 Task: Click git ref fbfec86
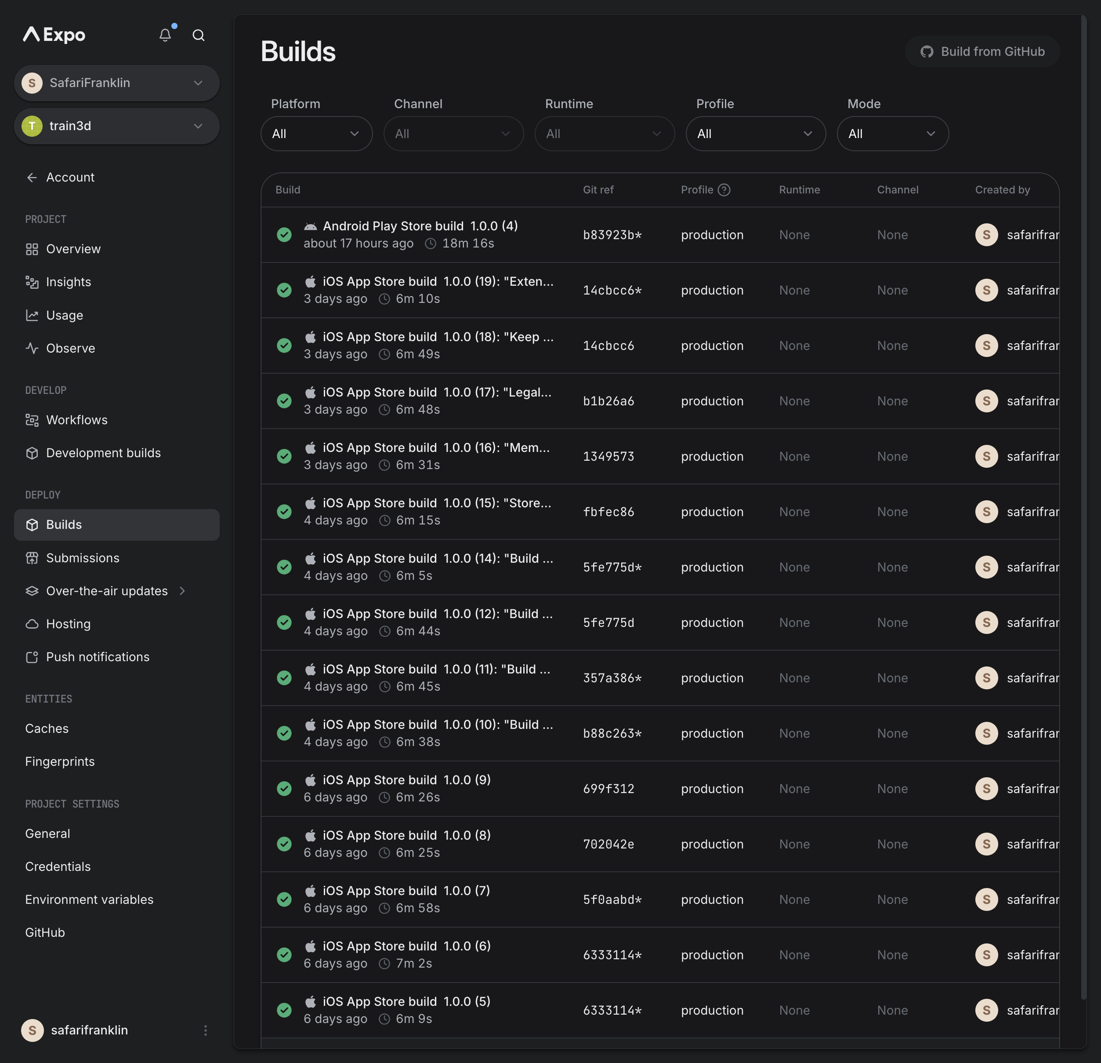pos(608,512)
